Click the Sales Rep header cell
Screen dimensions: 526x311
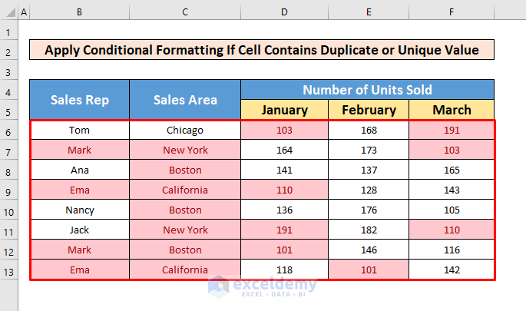(x=79, y=100)
